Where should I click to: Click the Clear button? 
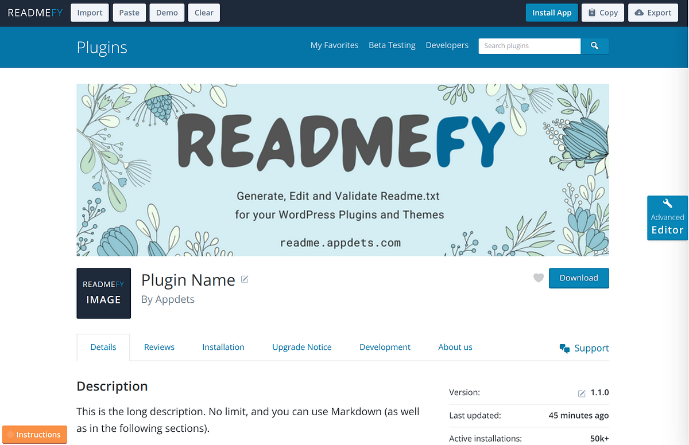coord(204,12)
